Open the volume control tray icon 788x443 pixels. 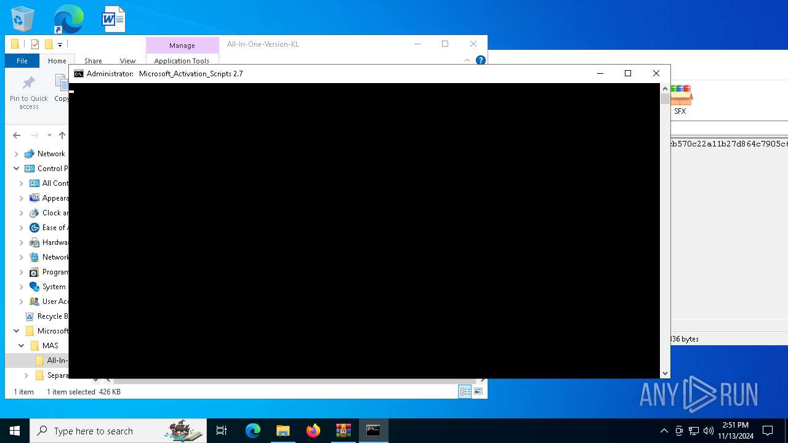tap(708, 431)
